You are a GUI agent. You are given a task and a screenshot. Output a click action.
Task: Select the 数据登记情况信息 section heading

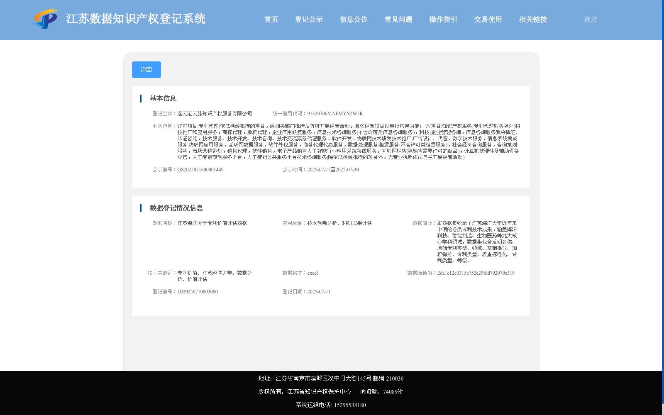point(176,208)
